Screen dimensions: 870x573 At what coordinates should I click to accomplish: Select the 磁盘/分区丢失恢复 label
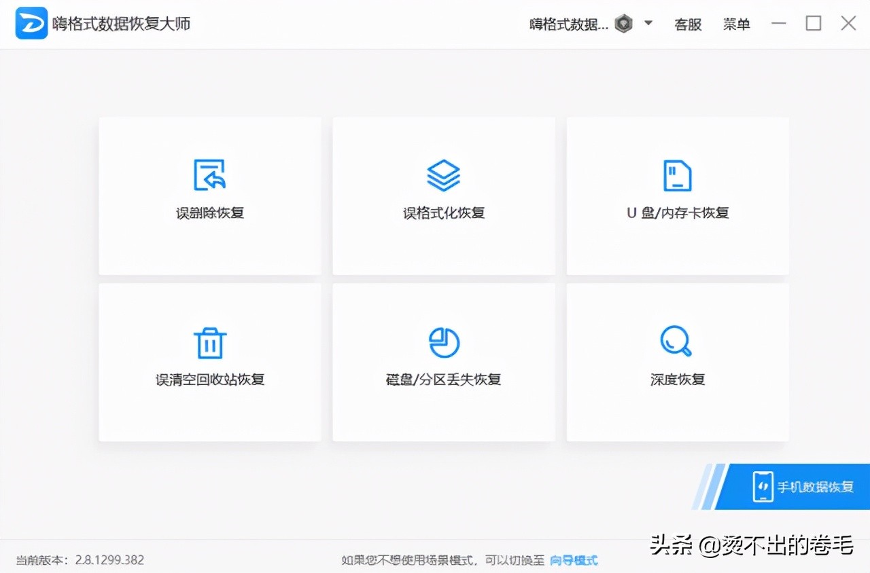[x=444, y=379]
